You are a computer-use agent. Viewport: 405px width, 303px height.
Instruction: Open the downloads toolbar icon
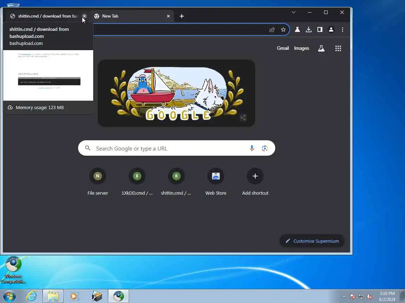point(308,29)
